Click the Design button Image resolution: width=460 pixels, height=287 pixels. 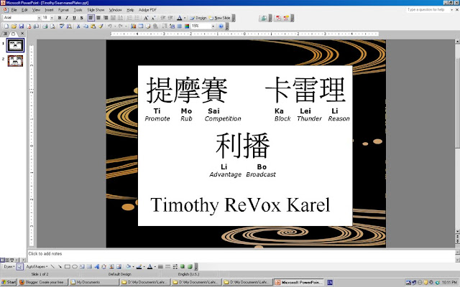[x=198, y=18]
